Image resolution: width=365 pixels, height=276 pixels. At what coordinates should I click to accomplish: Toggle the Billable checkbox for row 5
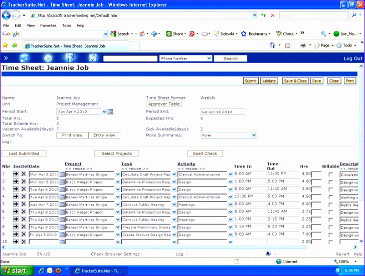click(330, 204)
